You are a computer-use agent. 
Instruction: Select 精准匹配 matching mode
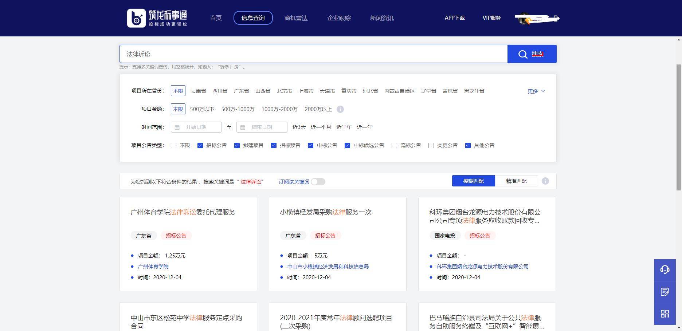516,181
